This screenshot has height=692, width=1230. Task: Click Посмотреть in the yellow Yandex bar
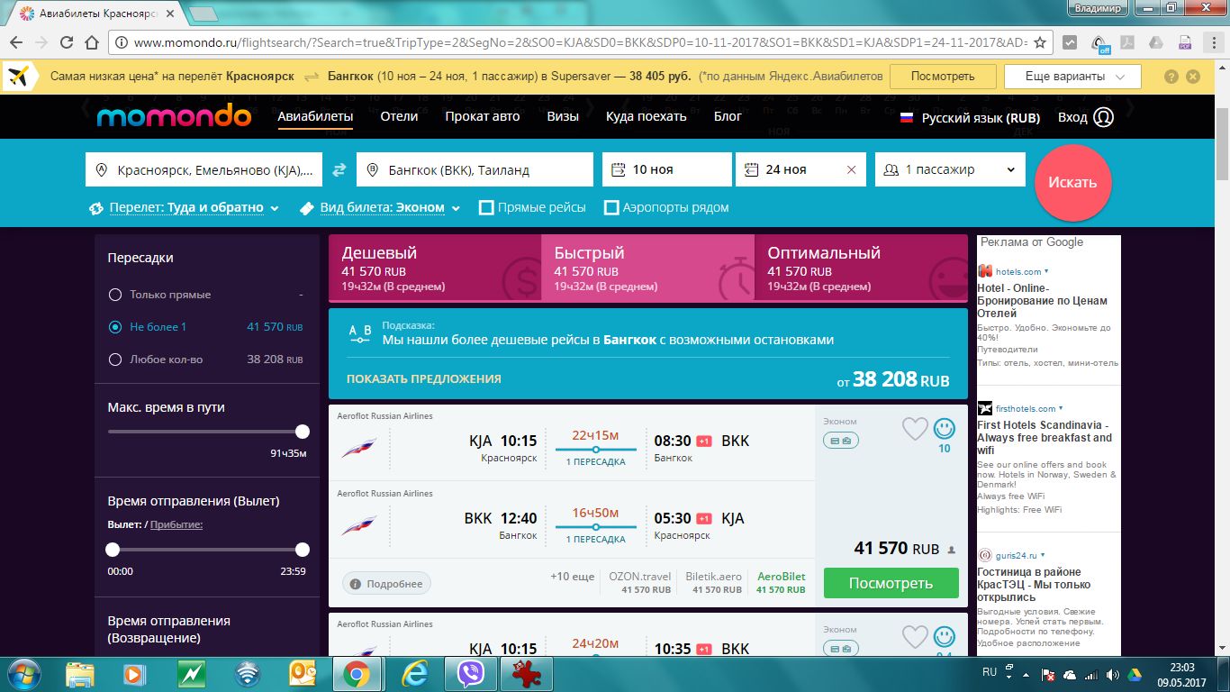(x=943, y=77)
